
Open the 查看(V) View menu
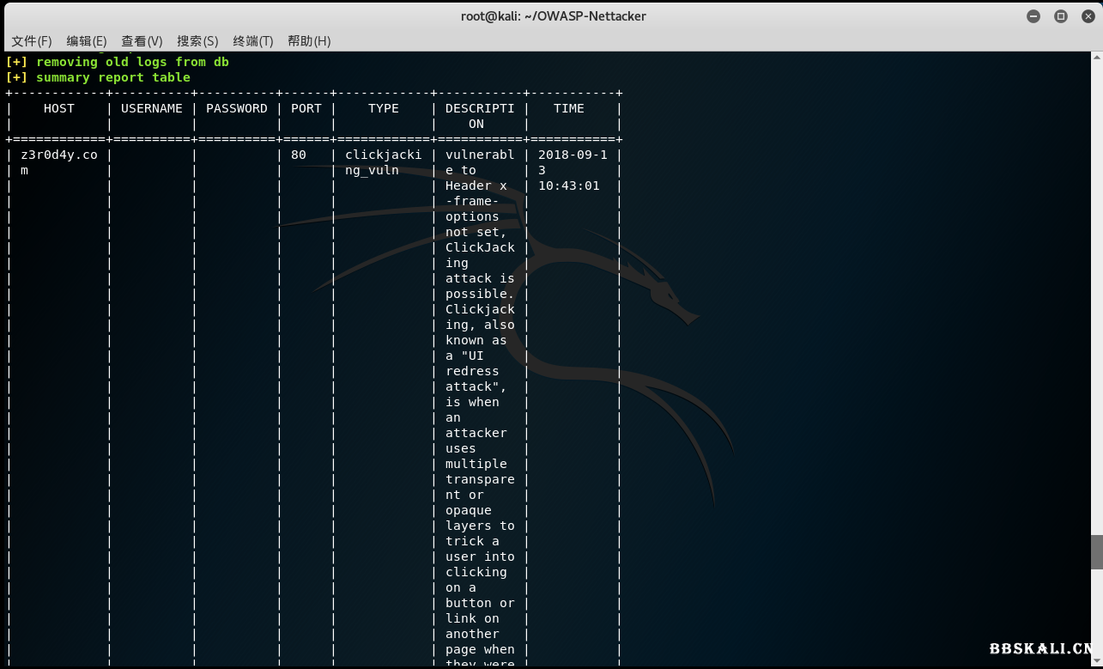tap(142, 40)
